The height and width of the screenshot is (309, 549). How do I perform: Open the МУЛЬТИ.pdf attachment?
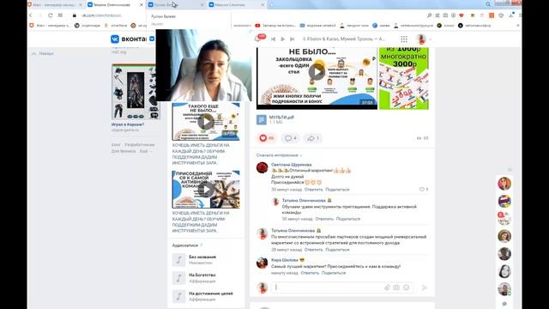pos(281,118)
